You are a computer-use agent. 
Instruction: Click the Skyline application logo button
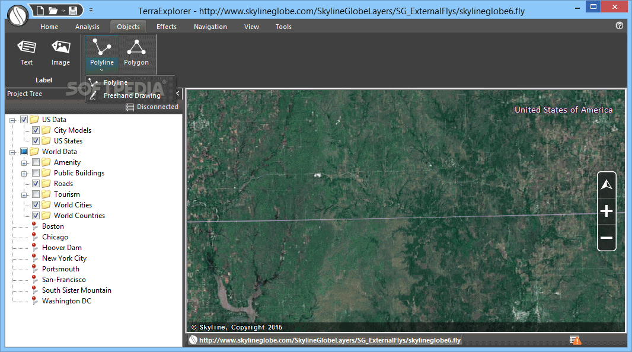pos(18,15)
